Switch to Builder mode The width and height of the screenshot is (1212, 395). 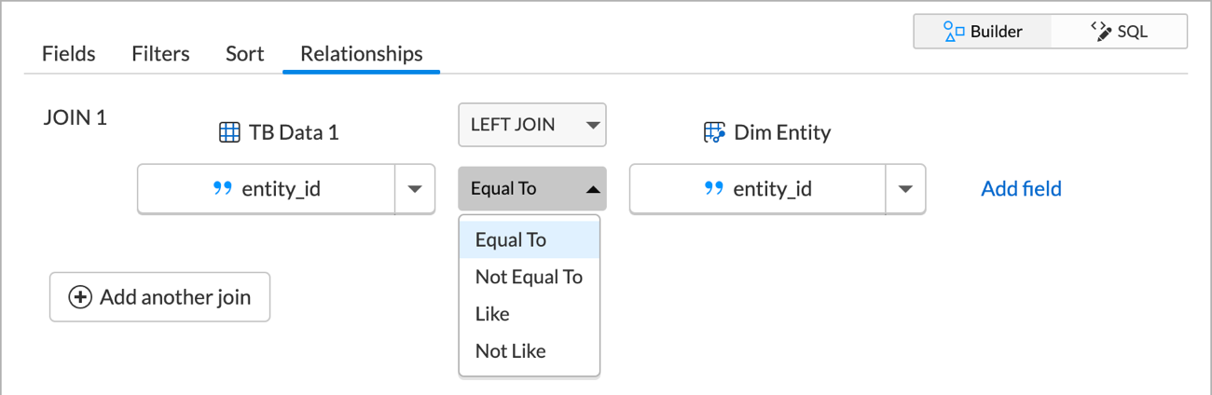(983, 32)
